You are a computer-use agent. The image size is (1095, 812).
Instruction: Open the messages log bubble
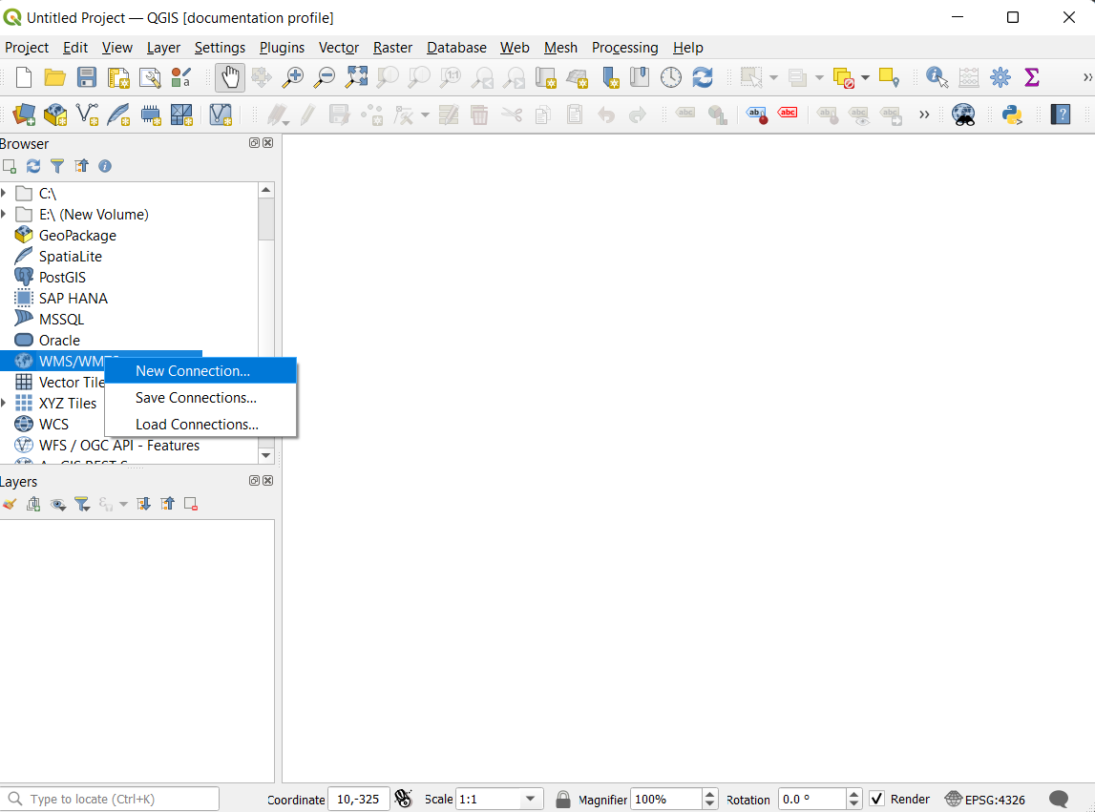[x=1059, y=799]
